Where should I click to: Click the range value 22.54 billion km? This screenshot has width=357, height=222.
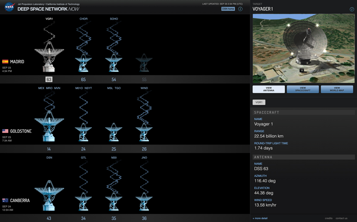[x=269, y=136]
